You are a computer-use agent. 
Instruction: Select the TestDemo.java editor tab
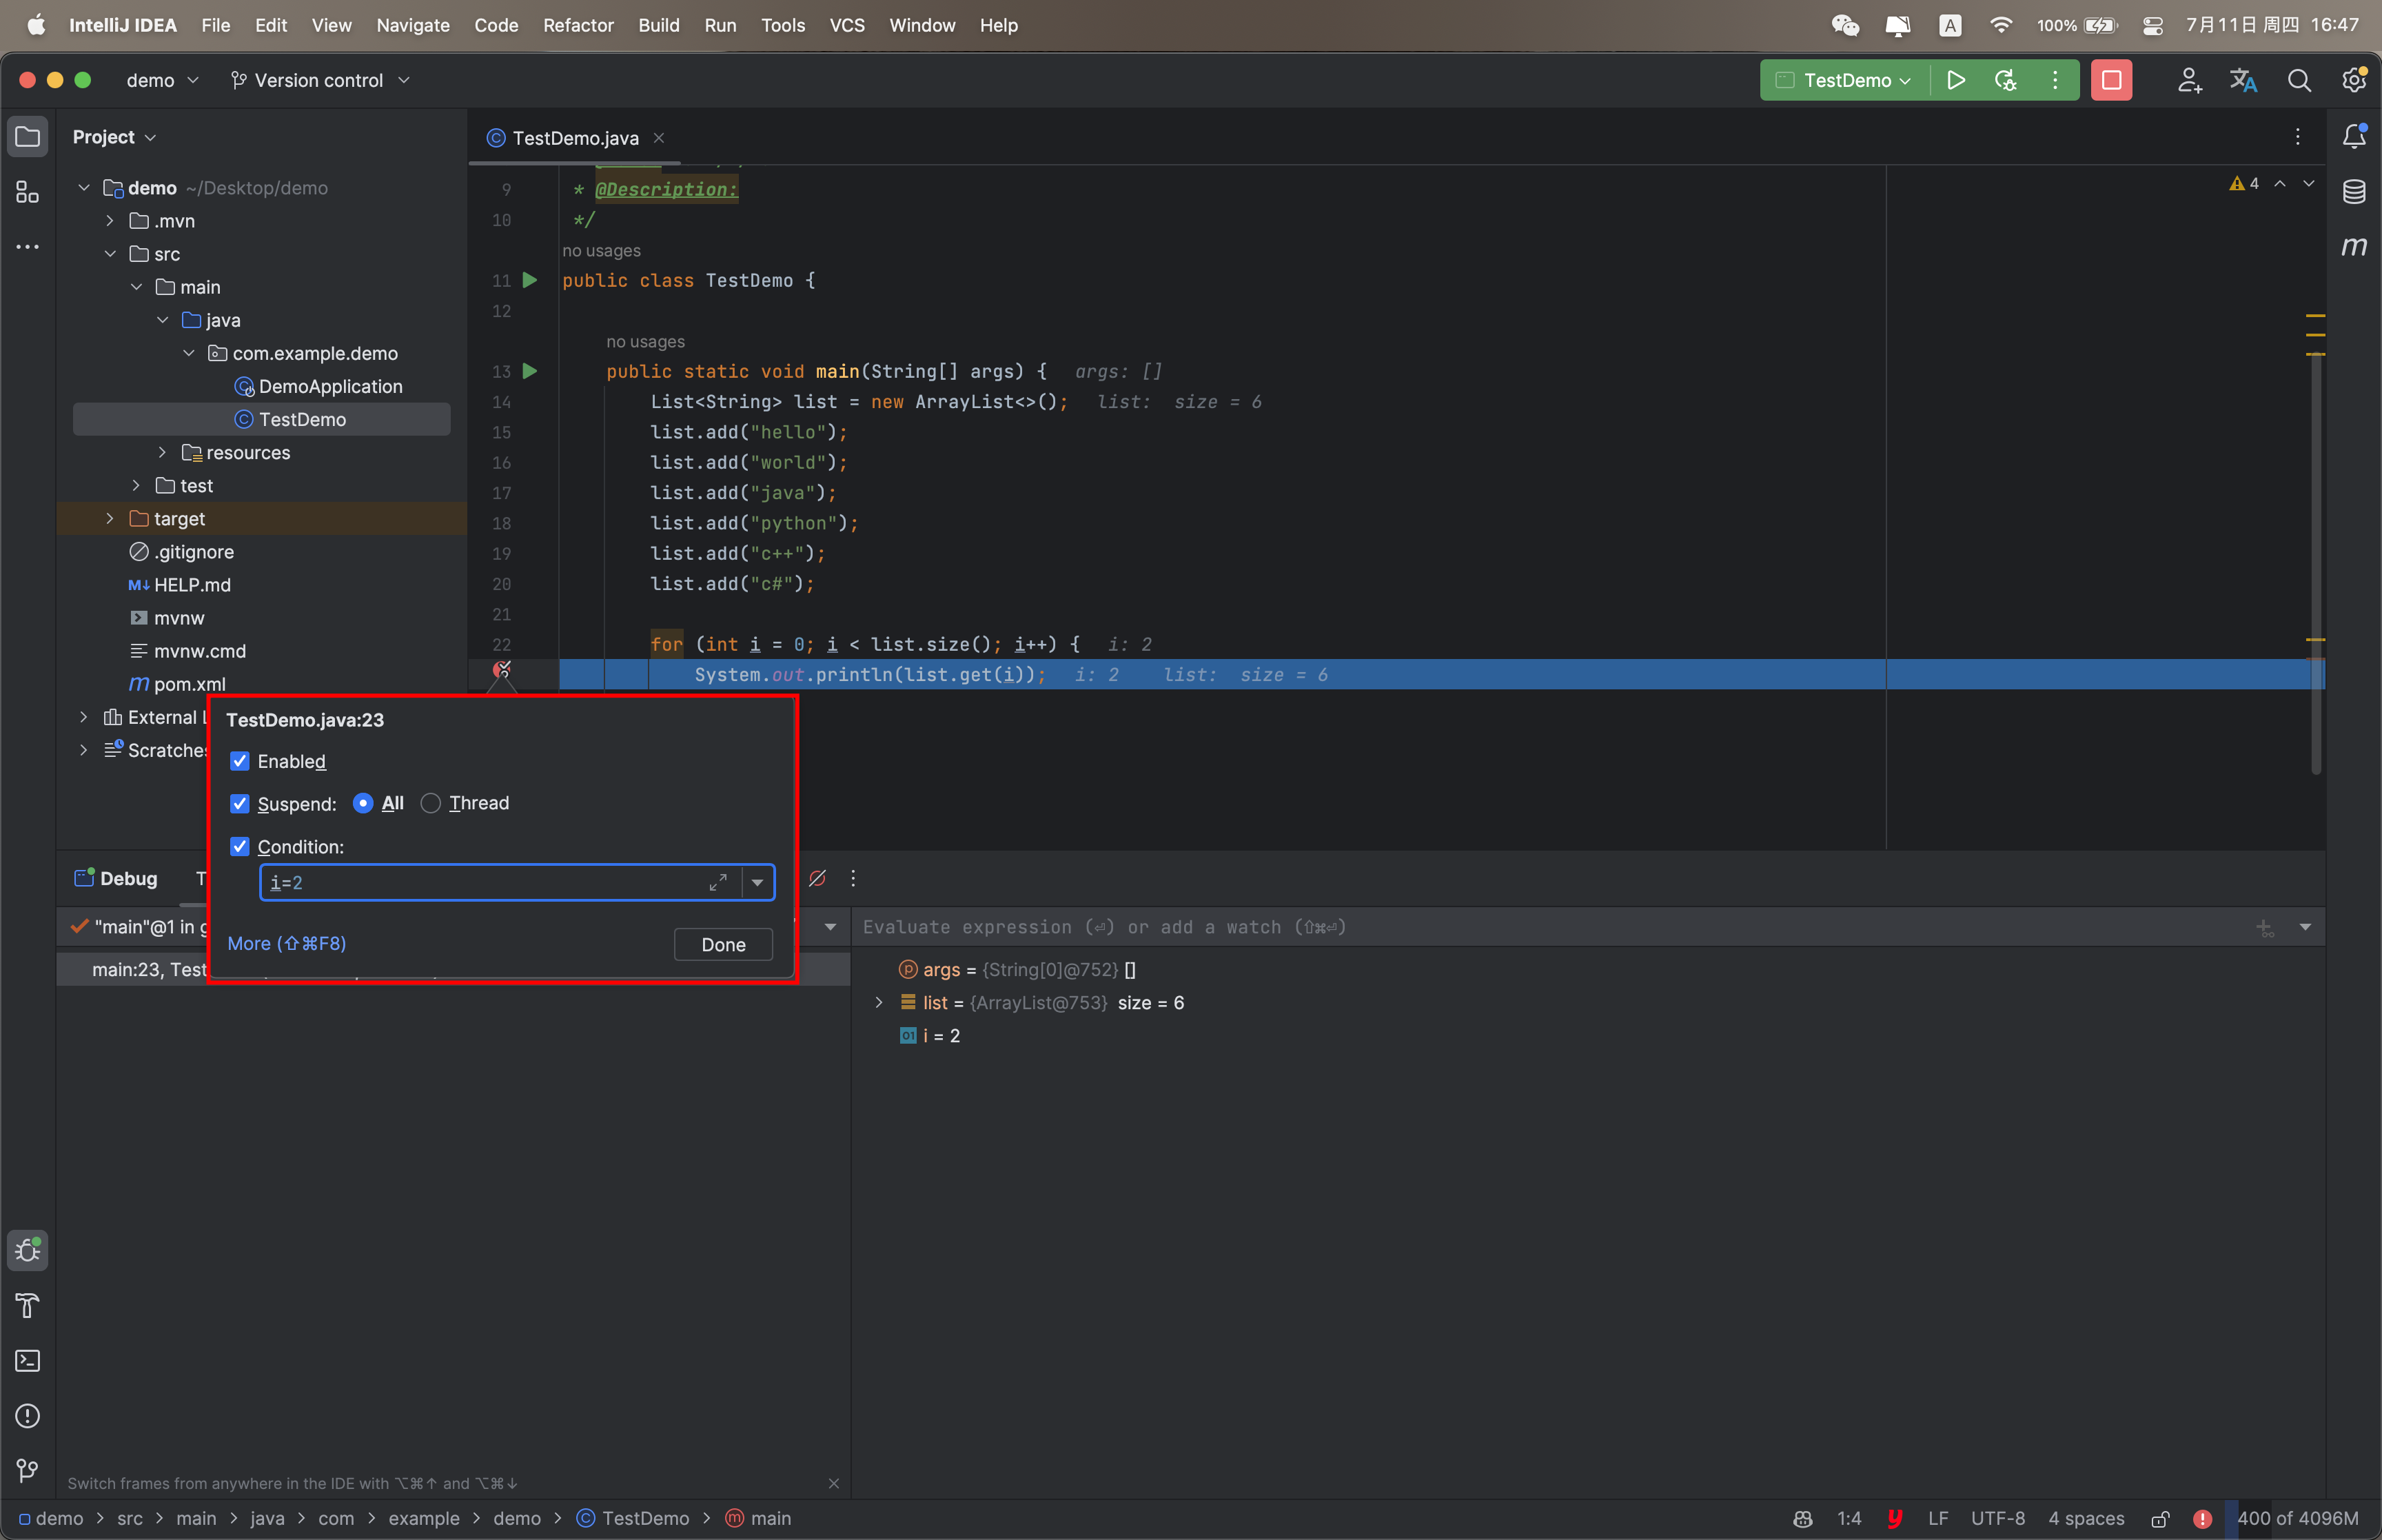tap(575, 138)
